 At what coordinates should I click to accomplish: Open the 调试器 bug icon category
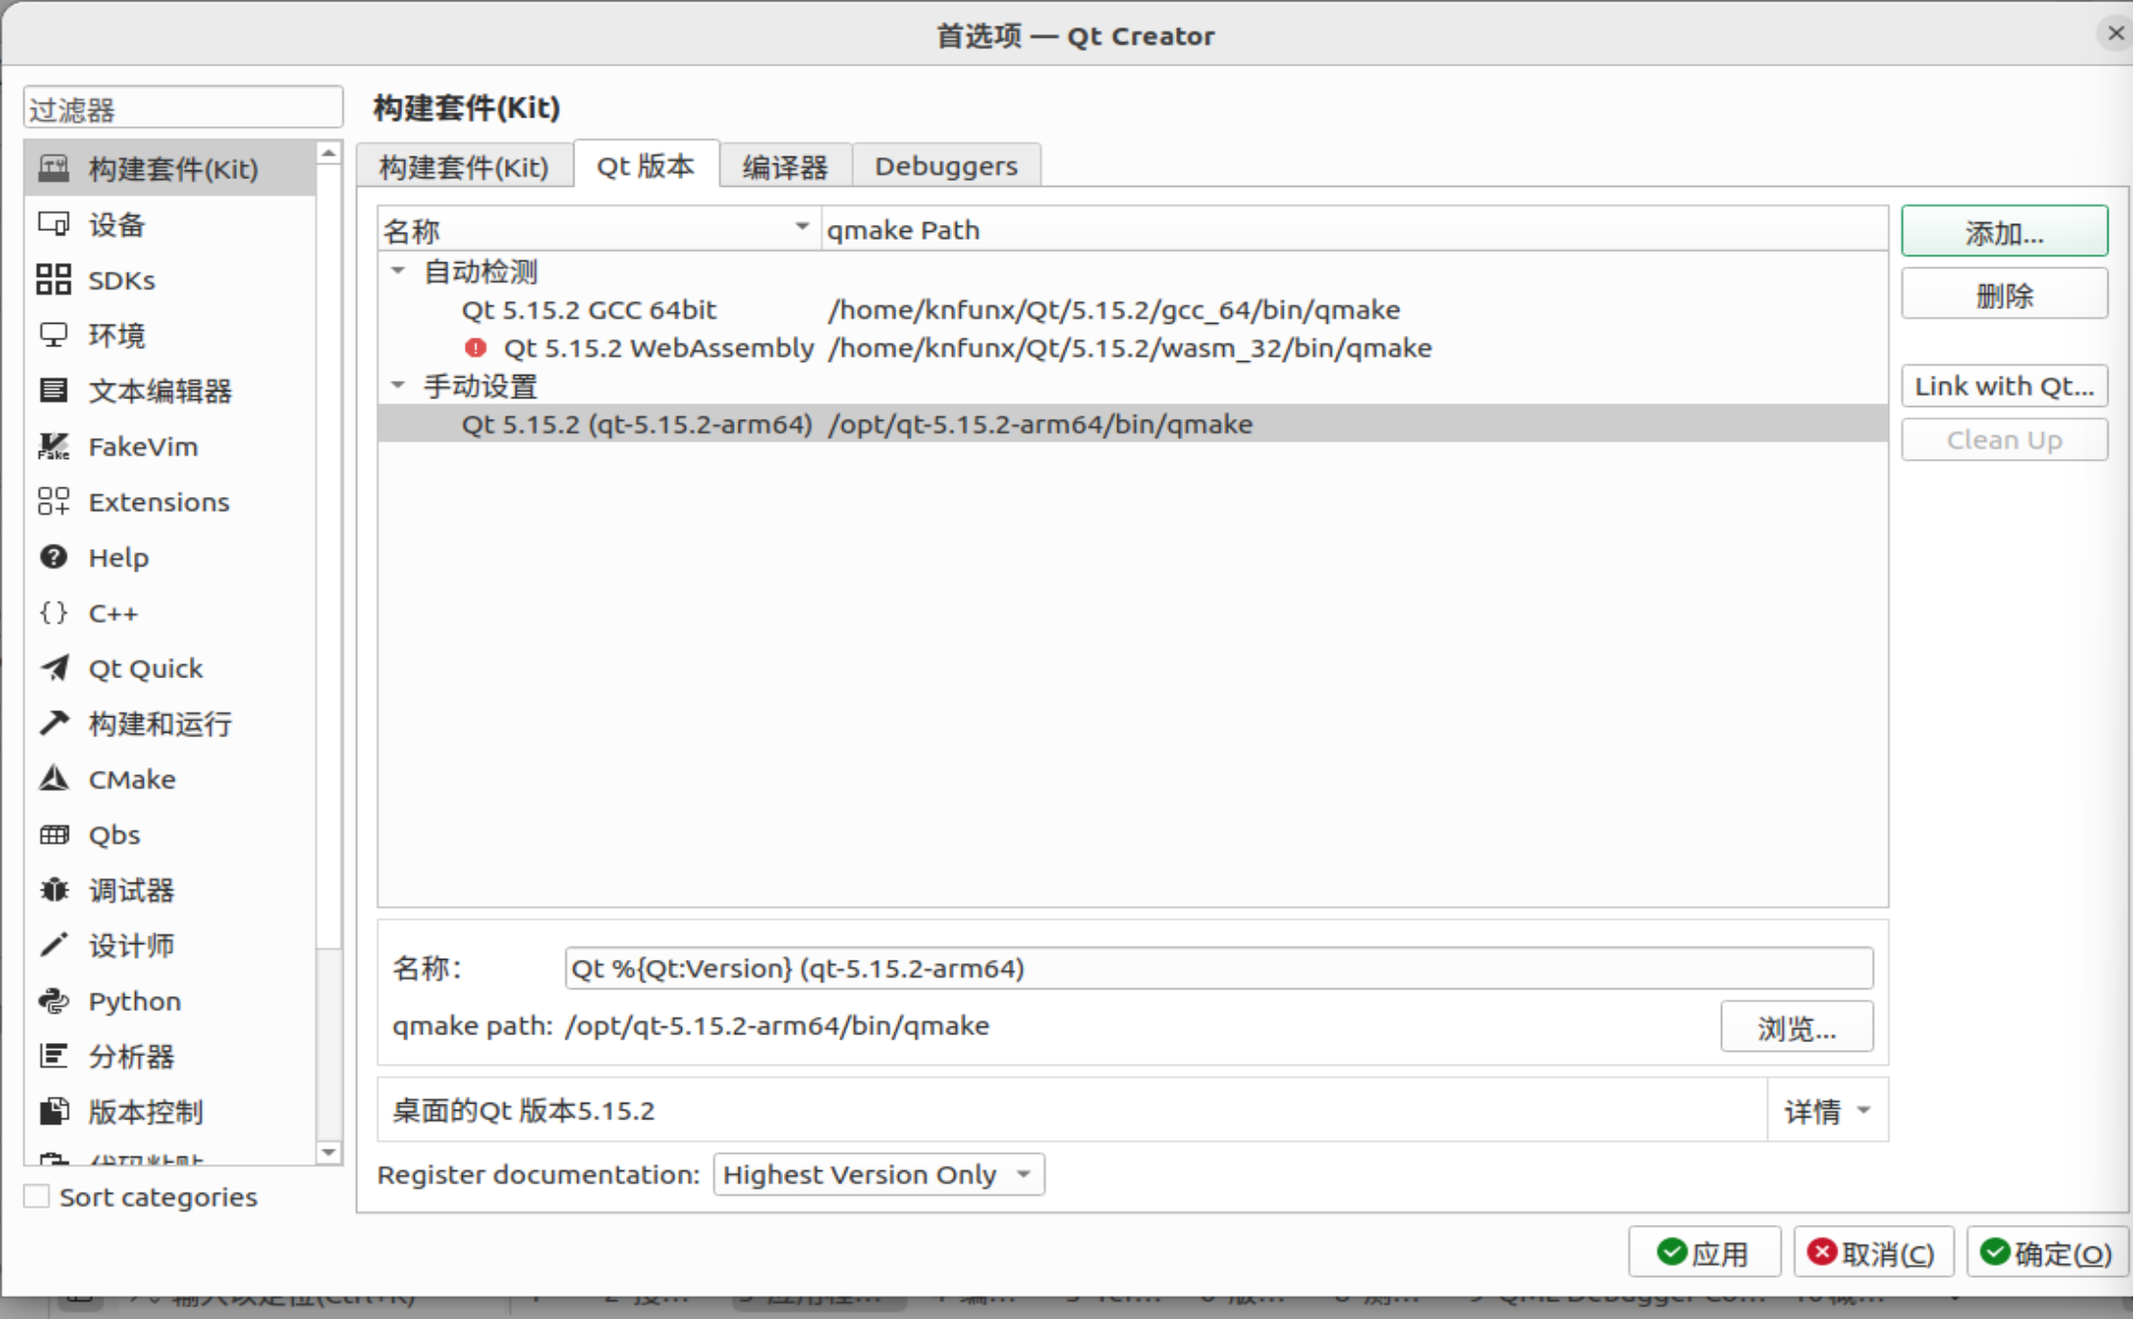tap(54, 889)
